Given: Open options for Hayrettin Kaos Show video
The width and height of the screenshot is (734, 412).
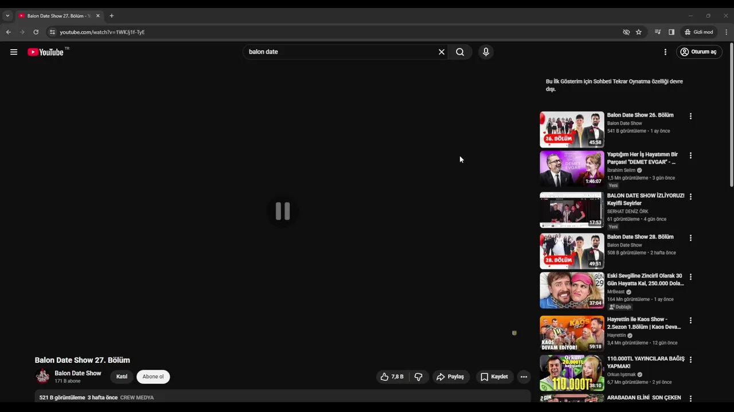Looking at the screenshot, I should tap(690, 320).
